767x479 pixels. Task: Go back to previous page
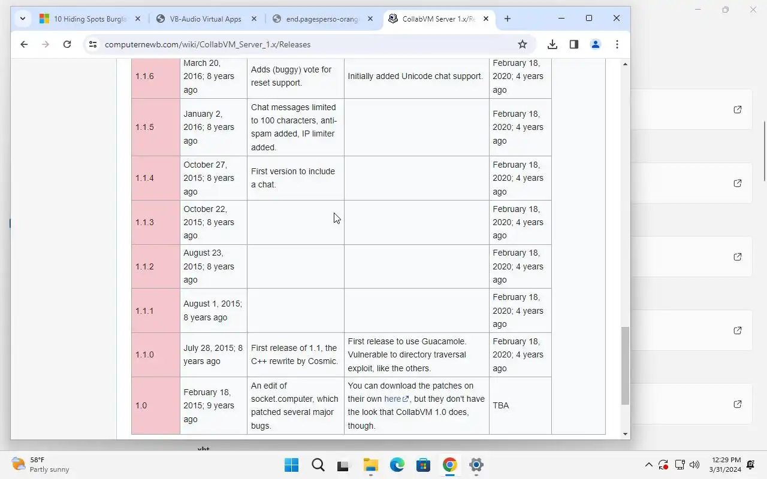click(24, 44)
